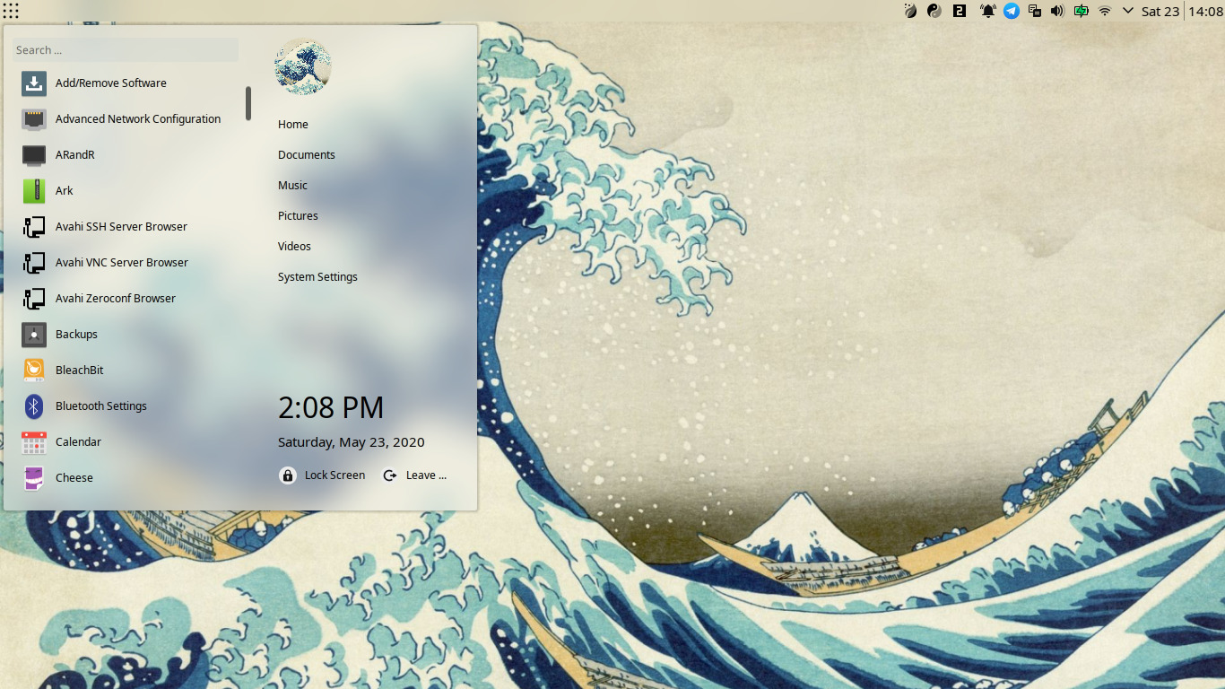Screen dimensions: 1225x689
Task: Click the yin-yang tray icon
Action: [934, 11]
